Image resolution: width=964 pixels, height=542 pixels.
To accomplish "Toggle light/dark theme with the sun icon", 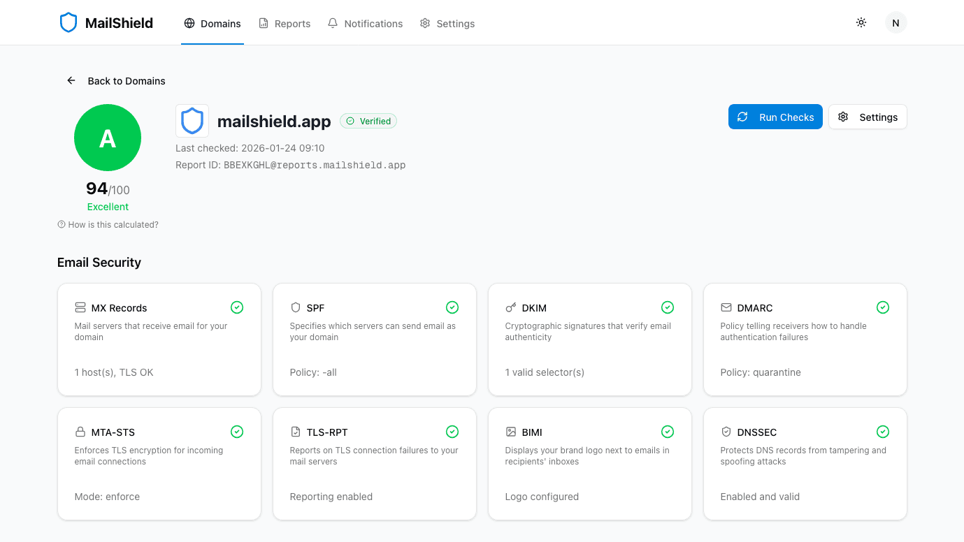I will coord(861,22).
